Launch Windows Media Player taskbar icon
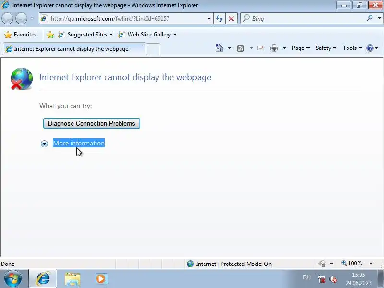The image size is (384, 288). coord(101,279)
